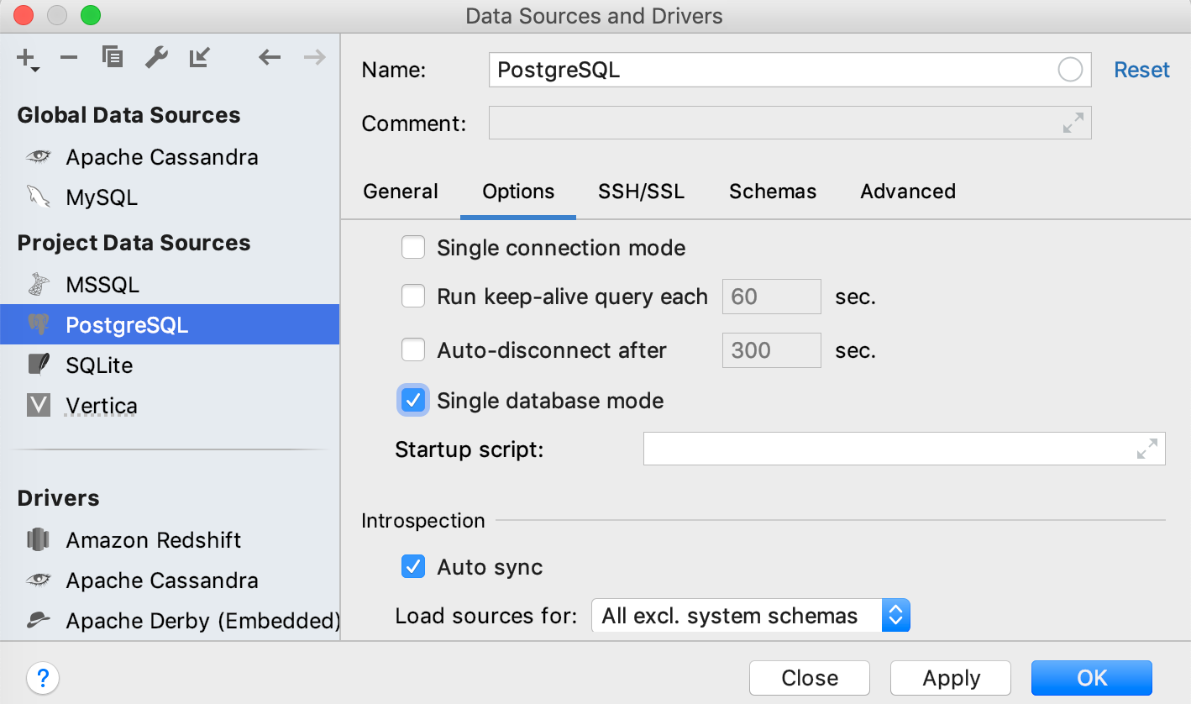Select the SQLite data source

tap(170, 365)
